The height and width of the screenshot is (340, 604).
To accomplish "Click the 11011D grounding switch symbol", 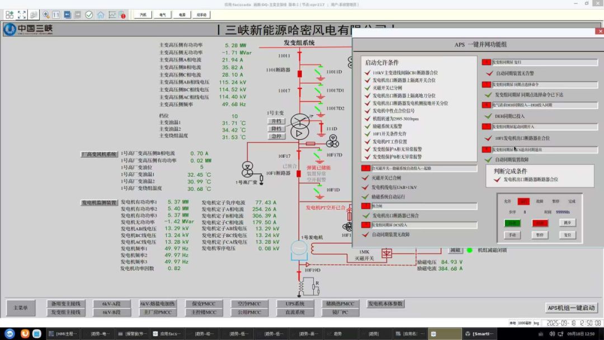I will pyautogui.click(x=319, y=74).
